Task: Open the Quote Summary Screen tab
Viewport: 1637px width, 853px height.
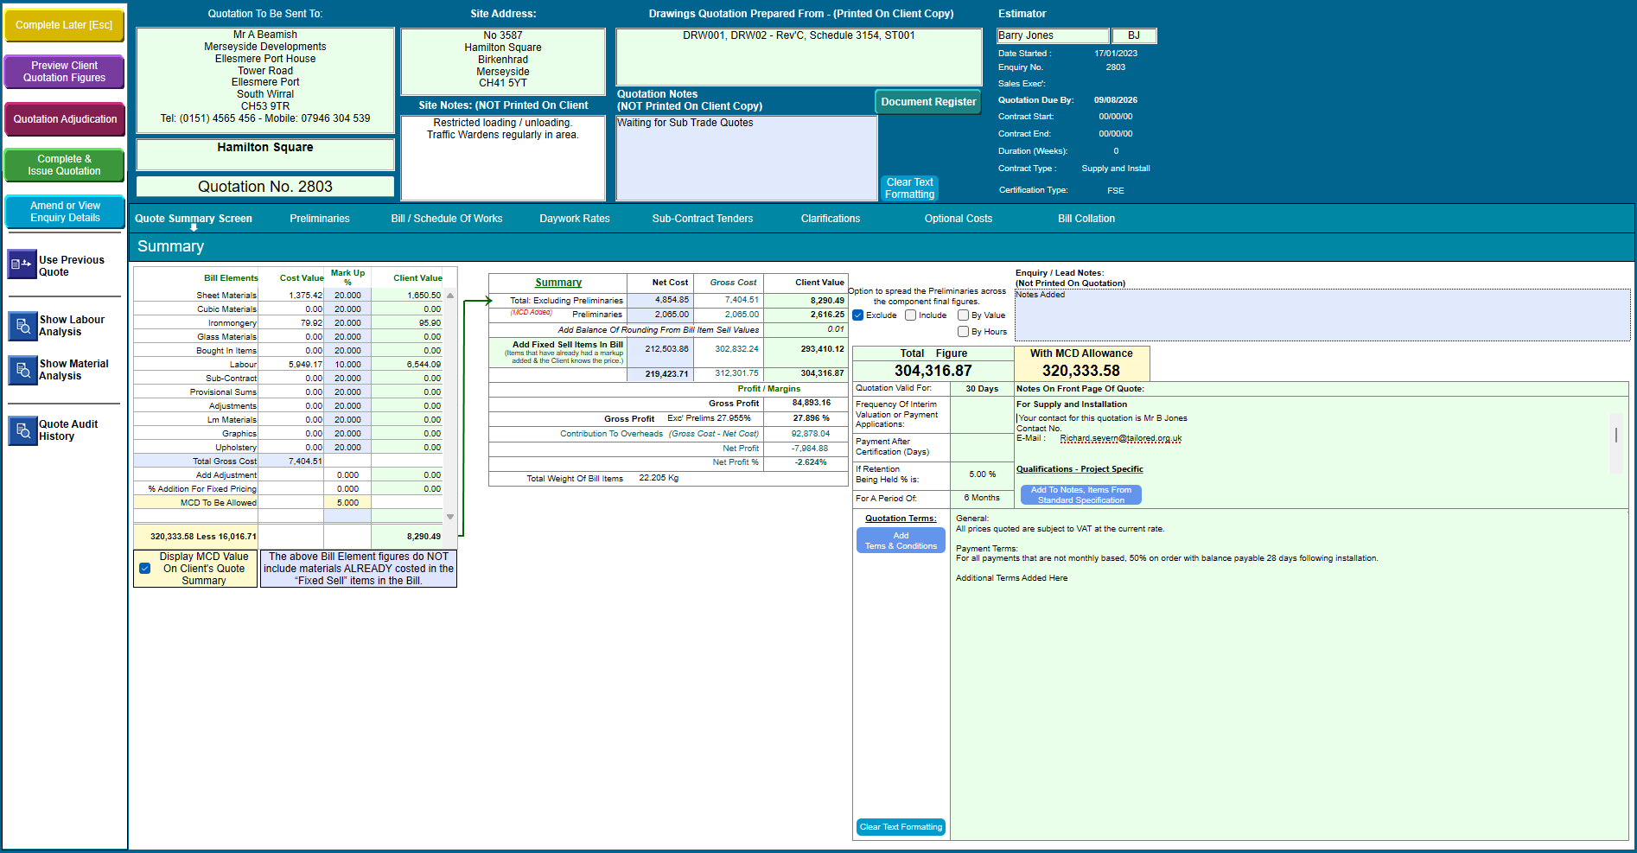Action: [194, 219]
